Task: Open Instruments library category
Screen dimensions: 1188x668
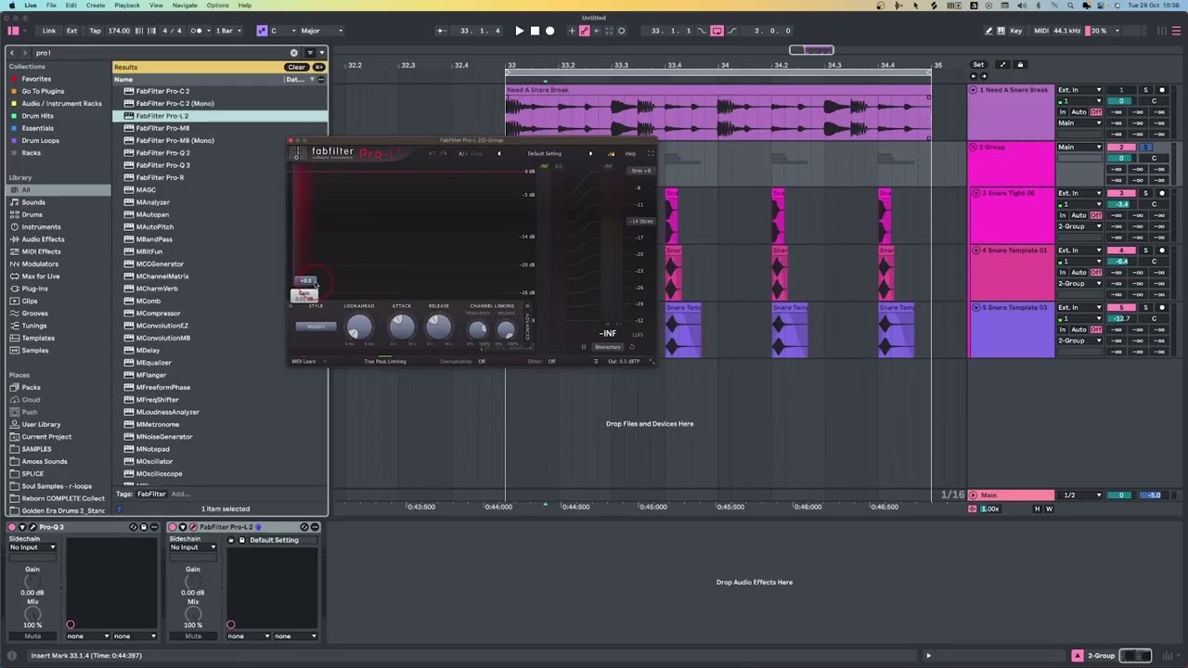Action: (41, 226)
